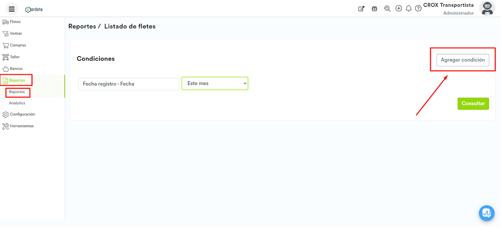Open the chat widget bubble
This screenshot has width=502, height=233.
(x=486, y=213)
